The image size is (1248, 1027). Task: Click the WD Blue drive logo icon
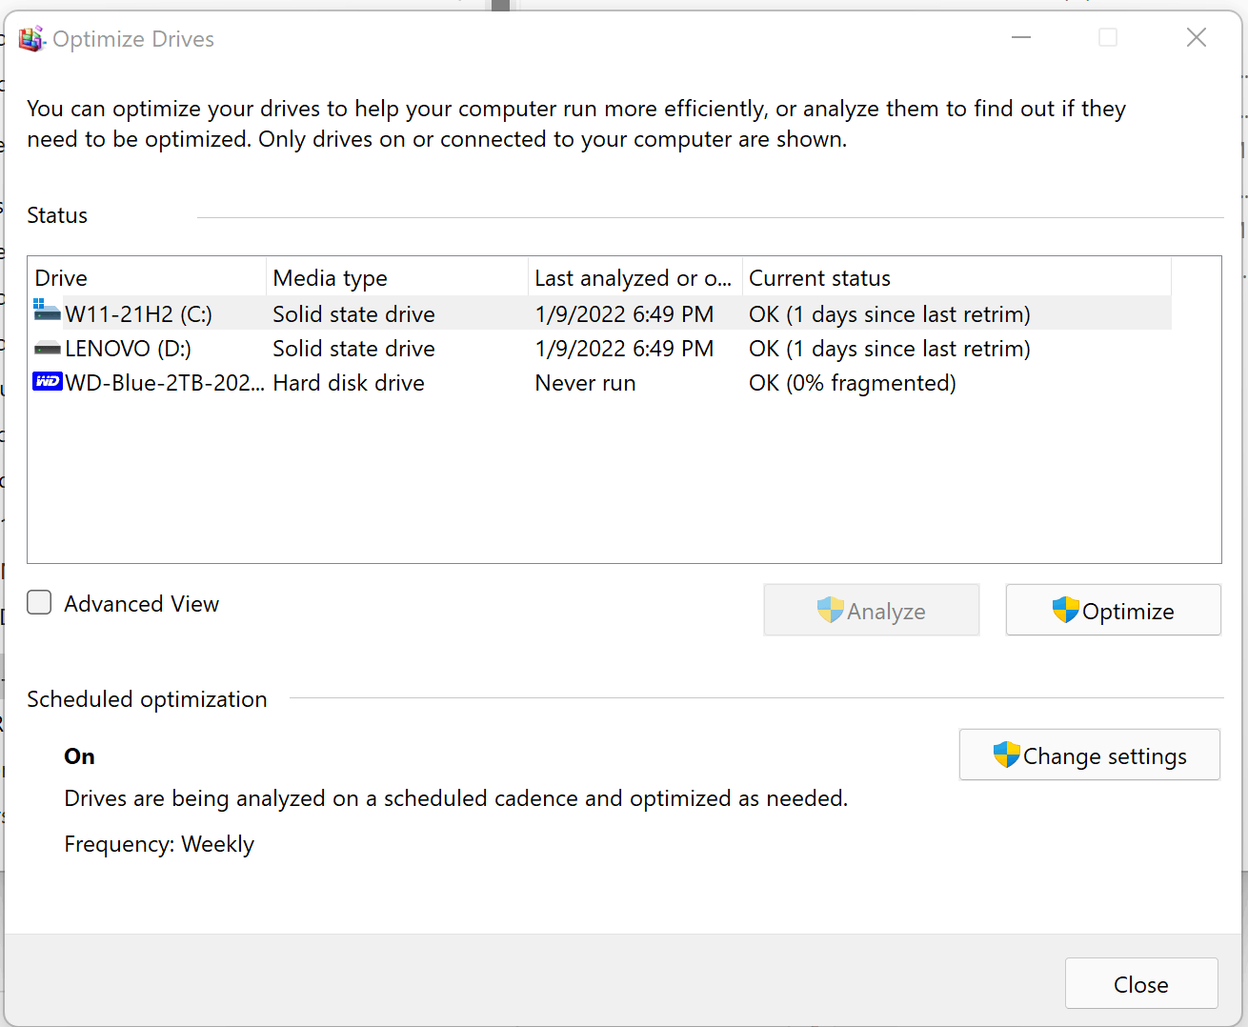pyautogui.click(x=48, y=382)
